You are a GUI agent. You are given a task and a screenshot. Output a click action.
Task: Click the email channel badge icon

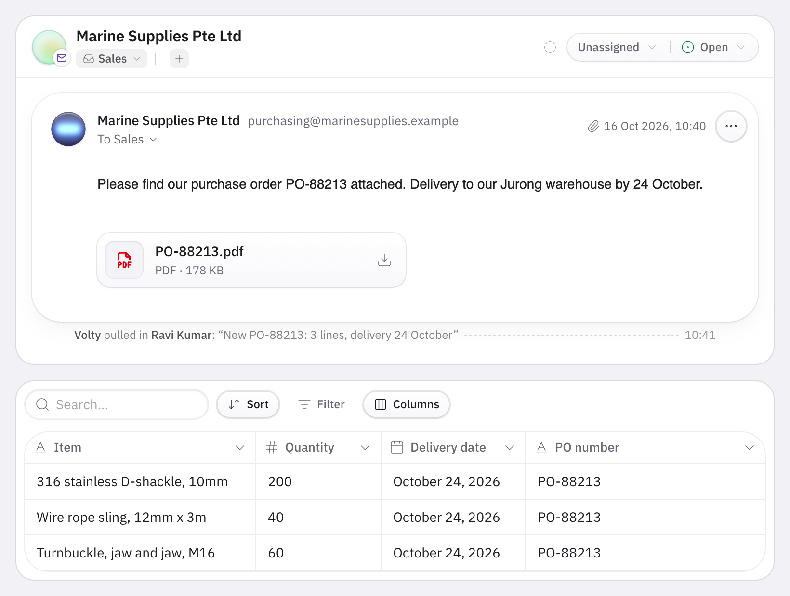click(62, 58)
